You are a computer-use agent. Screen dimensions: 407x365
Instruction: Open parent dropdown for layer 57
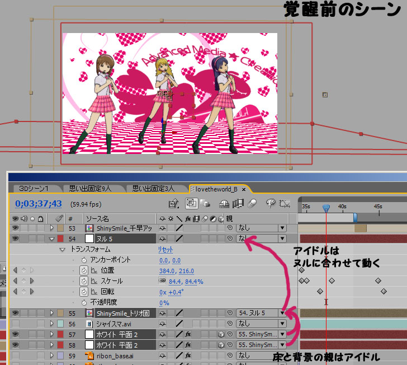[261, 334]
